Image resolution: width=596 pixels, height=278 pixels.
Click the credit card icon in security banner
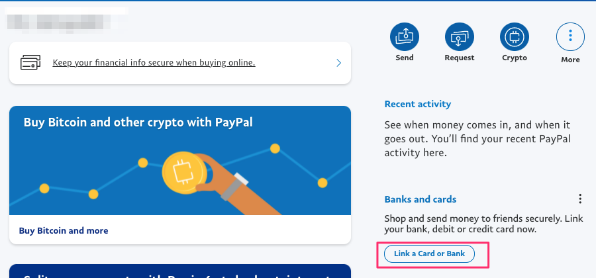[x=30, y=63]
